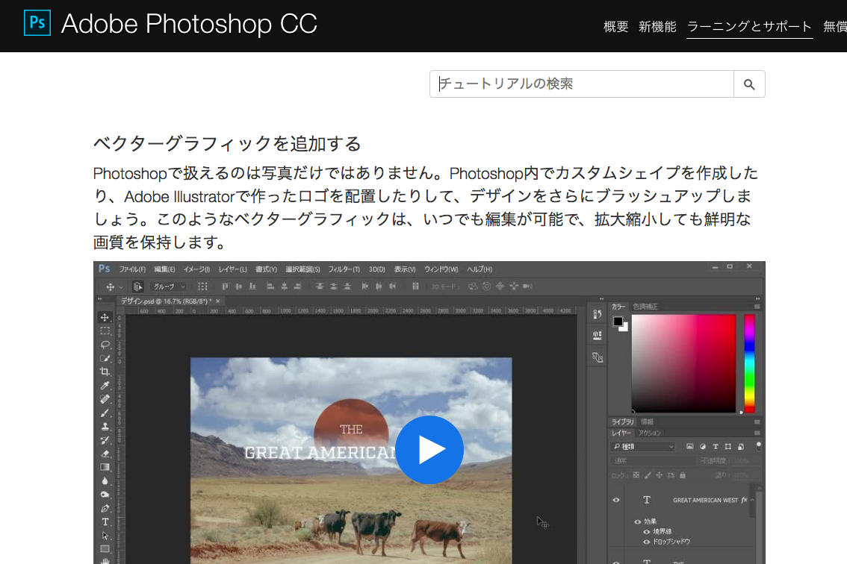Viewport: 847px width, 564px height.
Task: Click the rainbow hue slider
Action: [749, 364]
